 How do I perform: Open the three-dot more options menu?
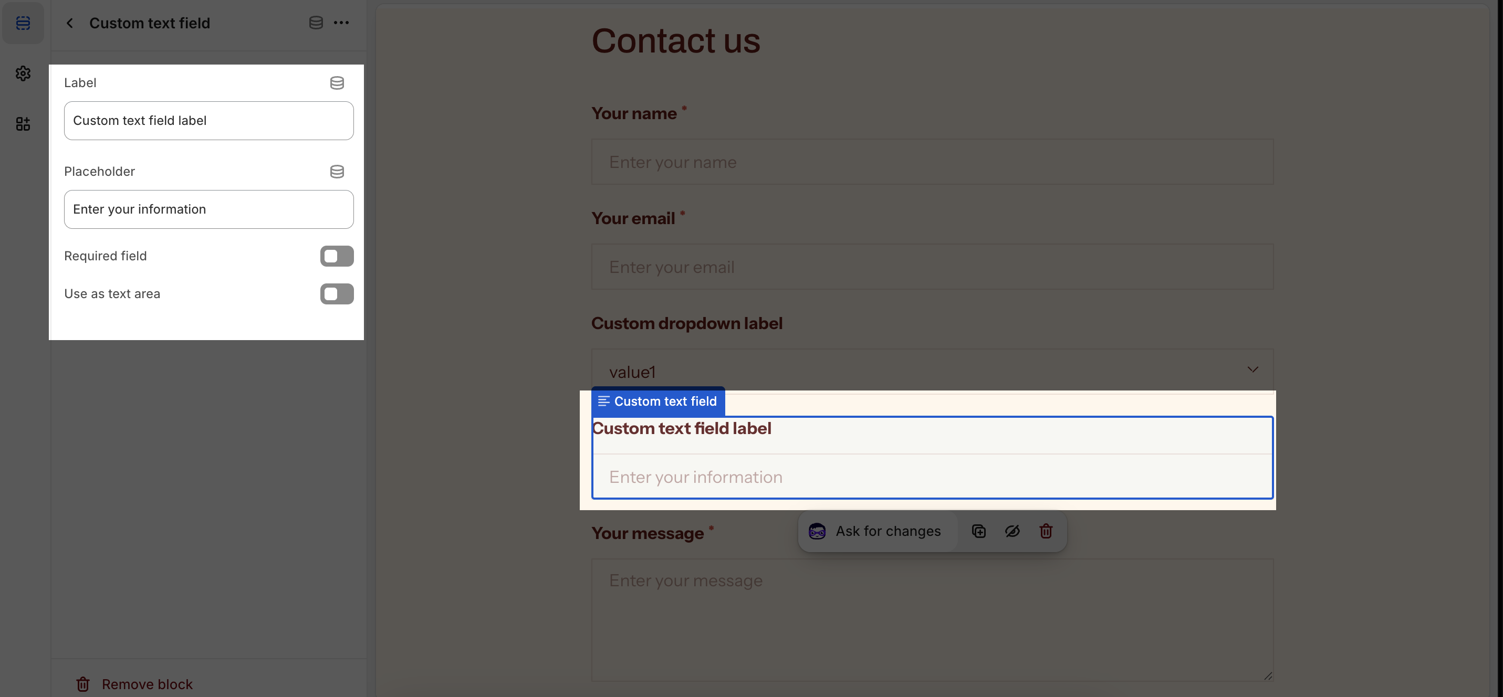click(341, 23)
